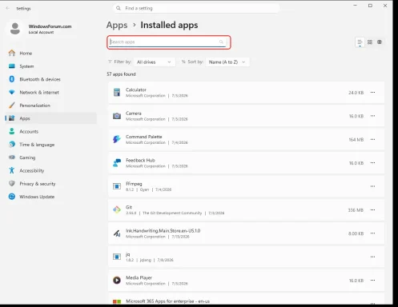
Task: Open more options for jq
Action: coord(372,257)
